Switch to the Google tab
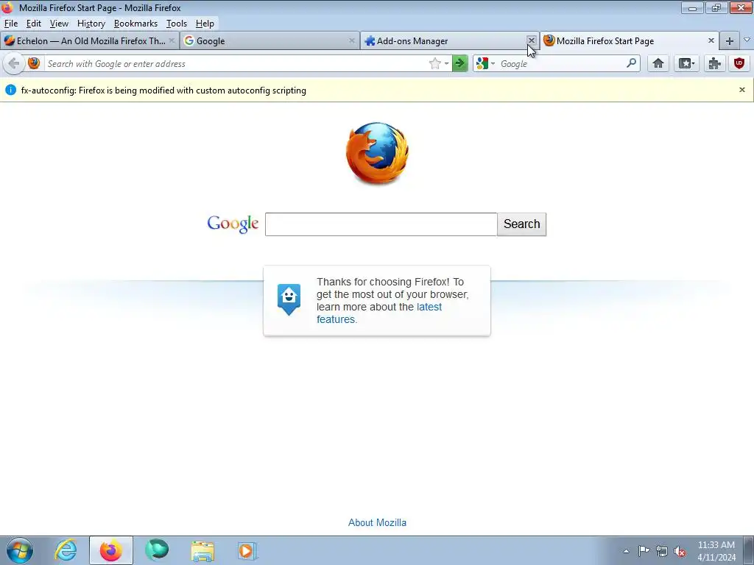This screenshot has height=565, width=754. (x=269, y=41)
